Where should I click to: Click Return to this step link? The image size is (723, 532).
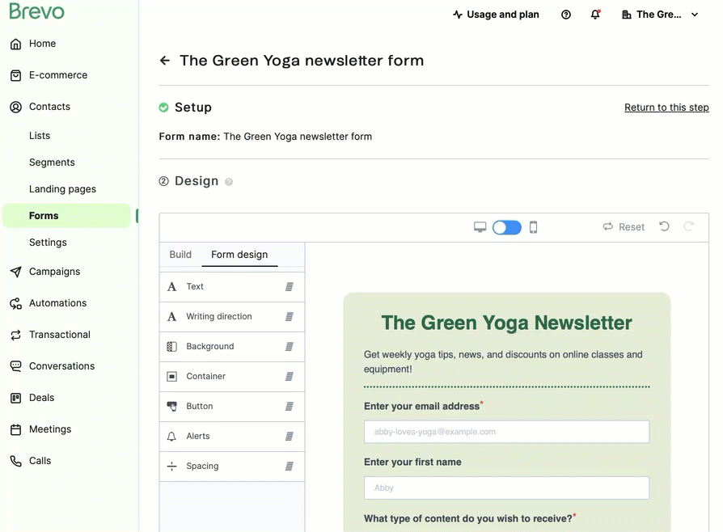[x=666, y=108]
